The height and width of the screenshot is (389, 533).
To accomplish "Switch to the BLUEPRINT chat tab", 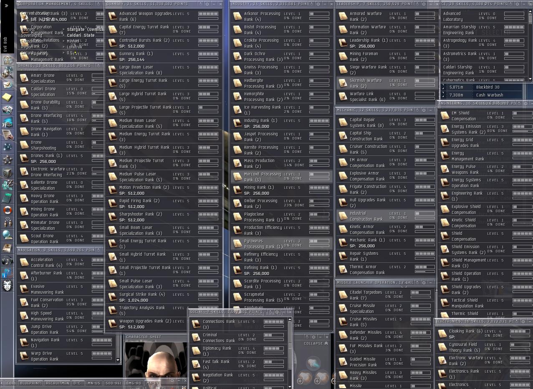I will 31,383.
